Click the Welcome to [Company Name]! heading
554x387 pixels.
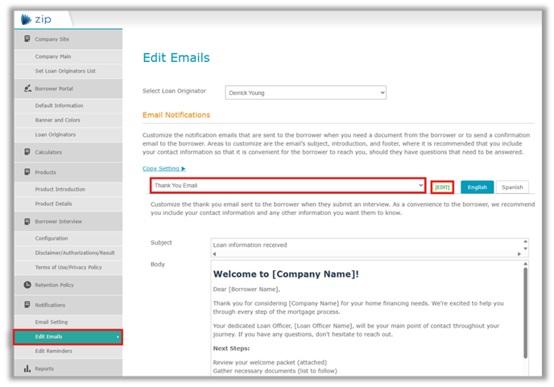pyautogui.click(x=286, y=274)
